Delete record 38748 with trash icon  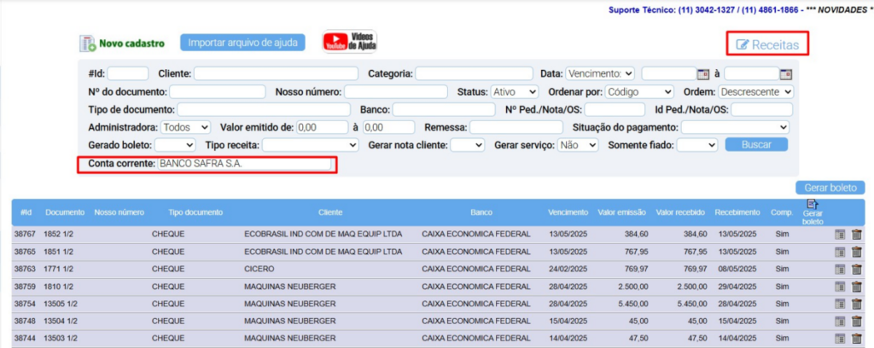857,322
